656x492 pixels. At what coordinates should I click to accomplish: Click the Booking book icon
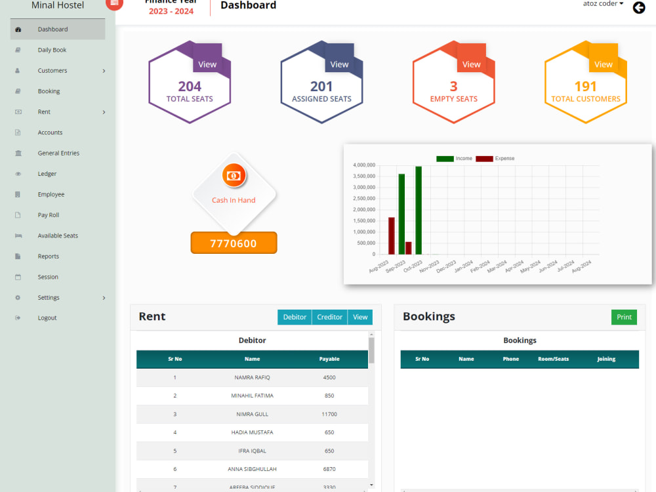(x=18, y=91)
